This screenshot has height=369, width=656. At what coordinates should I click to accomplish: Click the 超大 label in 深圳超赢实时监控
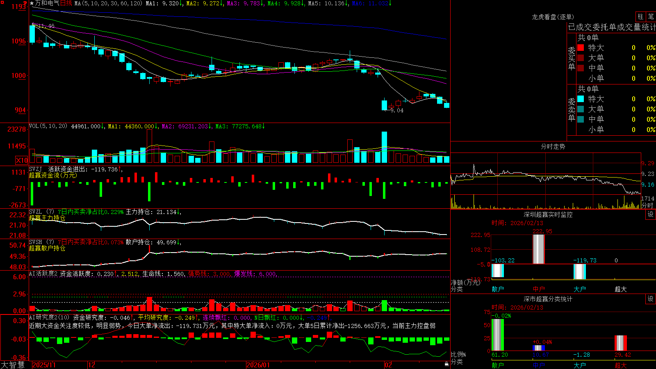[621, 289]
